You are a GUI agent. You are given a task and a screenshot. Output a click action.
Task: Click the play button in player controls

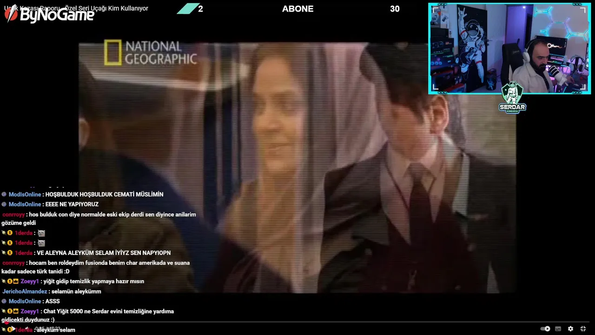13,329
